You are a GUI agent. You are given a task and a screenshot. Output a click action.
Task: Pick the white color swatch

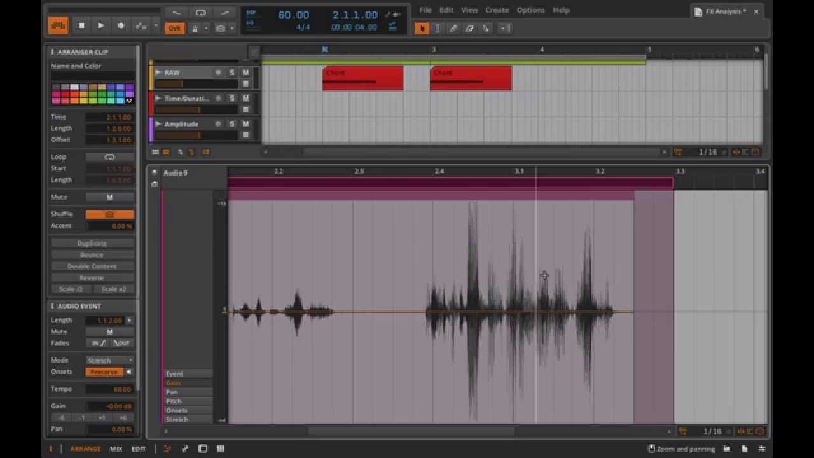[x=74, y=87]
